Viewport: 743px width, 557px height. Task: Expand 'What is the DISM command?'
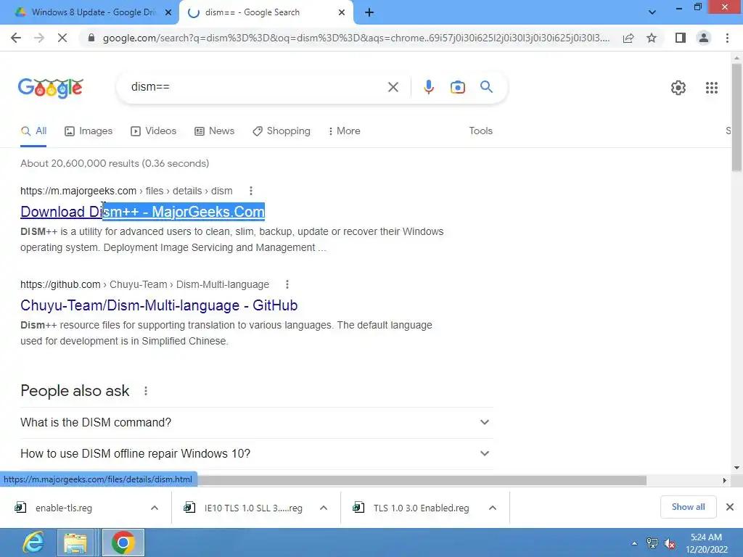coord(256,423)
